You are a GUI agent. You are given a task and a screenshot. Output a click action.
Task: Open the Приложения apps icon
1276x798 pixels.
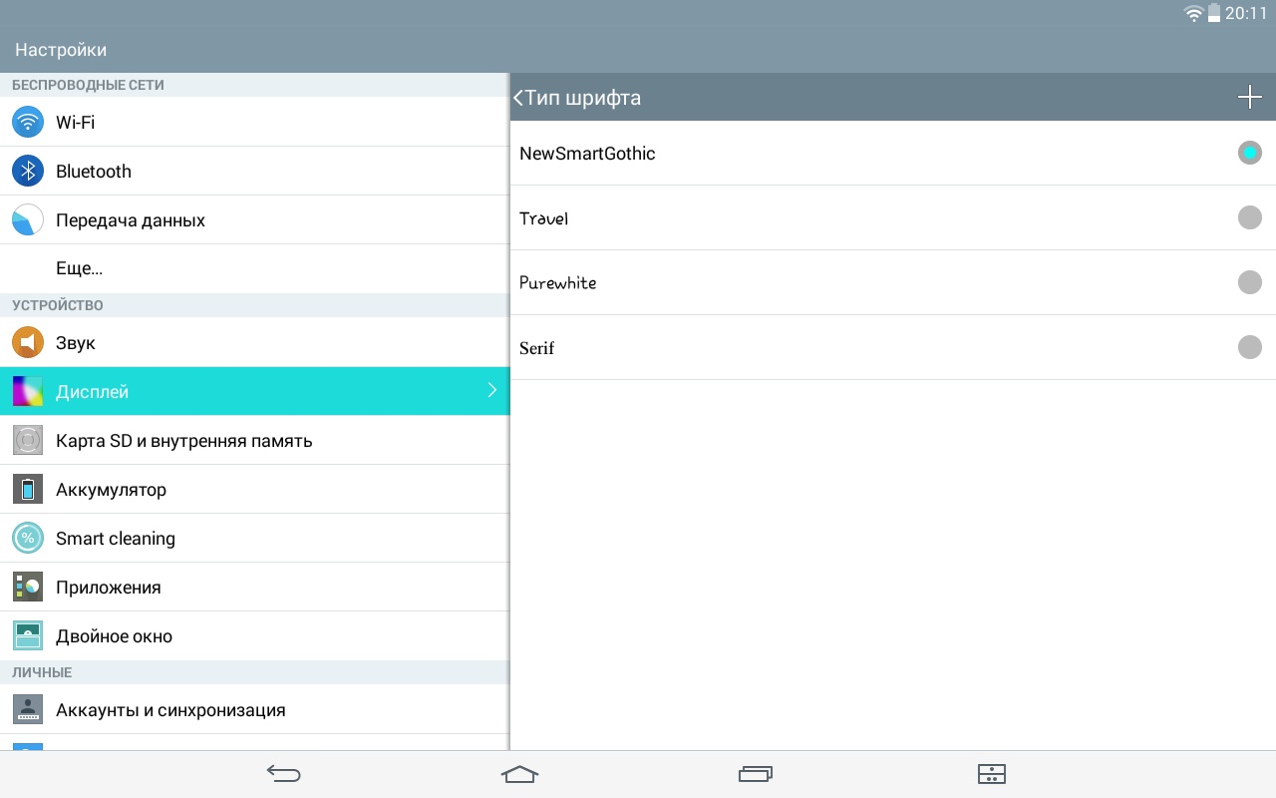pos(28,588)
